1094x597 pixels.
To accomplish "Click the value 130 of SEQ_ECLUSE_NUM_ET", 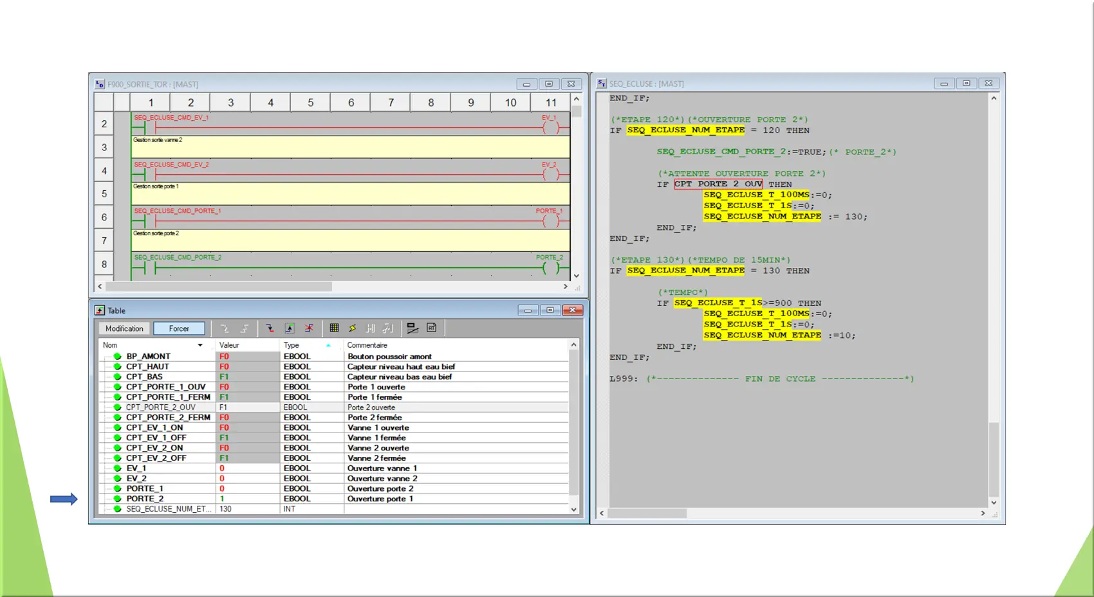I will (x=225, y=509).
